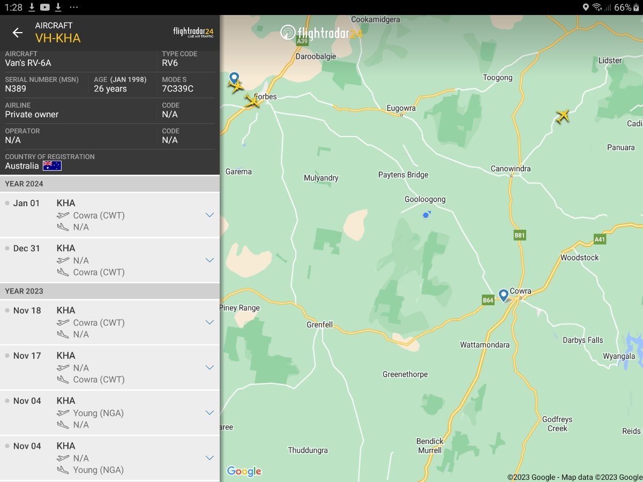Image resolution: width=643 pixels, height=482 pixels.
Task: Tap the Bendick Murrell label
Action: pos(430,446)
